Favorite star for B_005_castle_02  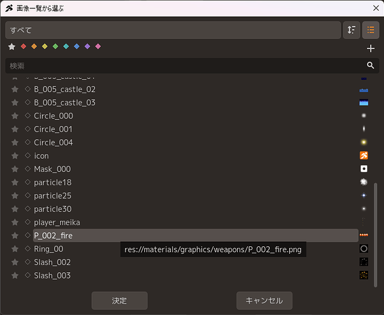(15, 89)
